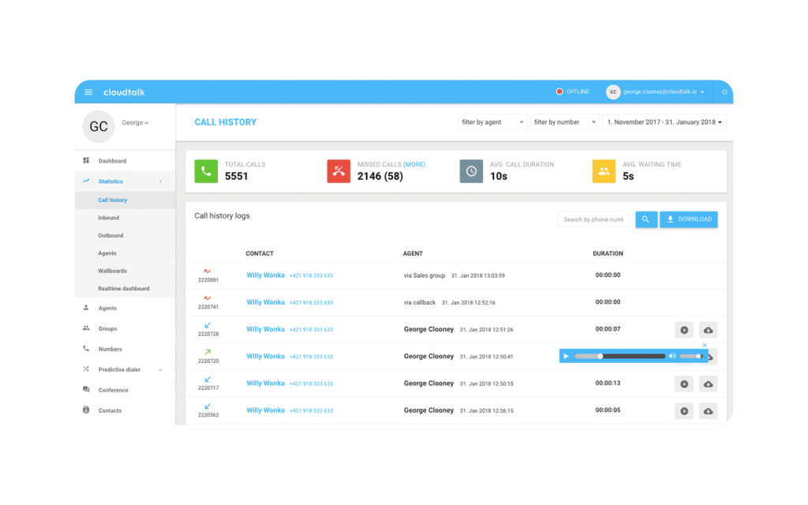Toggle the OFFLINE status indicator
Screen dimensions: 808x505
[570, 92]
